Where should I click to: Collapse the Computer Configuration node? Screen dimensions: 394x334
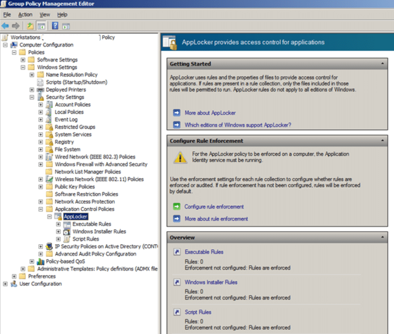pyautogui.click(x=5, y=45)
